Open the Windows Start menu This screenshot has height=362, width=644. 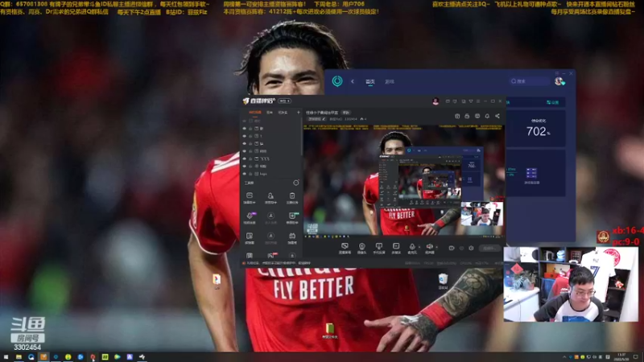(6, 357)
